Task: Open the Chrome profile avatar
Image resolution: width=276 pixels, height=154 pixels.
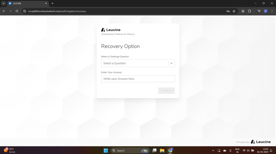Action: pos(266,11)
